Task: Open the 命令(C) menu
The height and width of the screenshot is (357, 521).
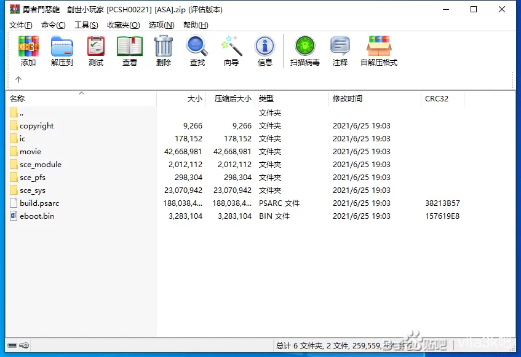Action: (53, 25)
